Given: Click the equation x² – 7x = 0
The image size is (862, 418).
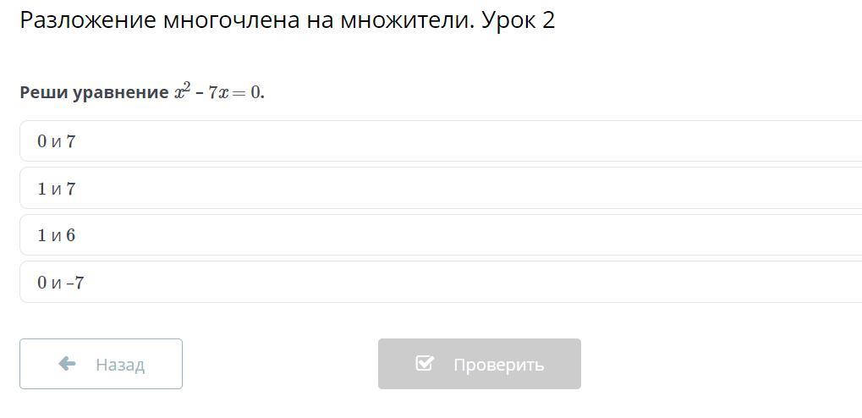Looking at the screenshot, I should (x=218, y=92).
